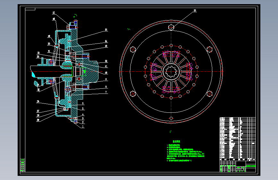The image size is (278, 180).
Task: Select the green section marker below the circular view
Action: click(170, 131)
